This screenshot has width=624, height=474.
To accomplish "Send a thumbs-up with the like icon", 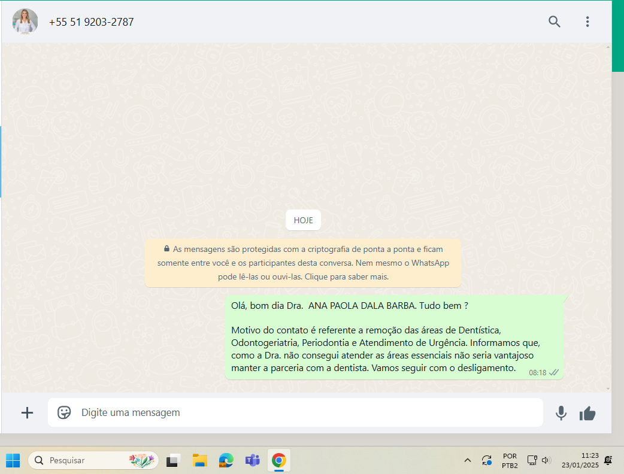I will coord(587,414).
